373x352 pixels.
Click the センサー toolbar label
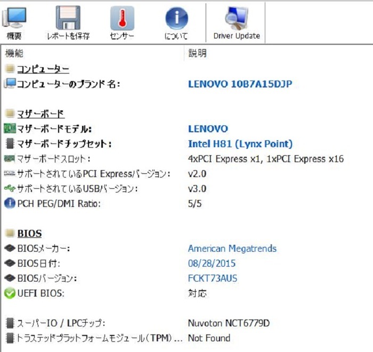(x=122, y=36)
